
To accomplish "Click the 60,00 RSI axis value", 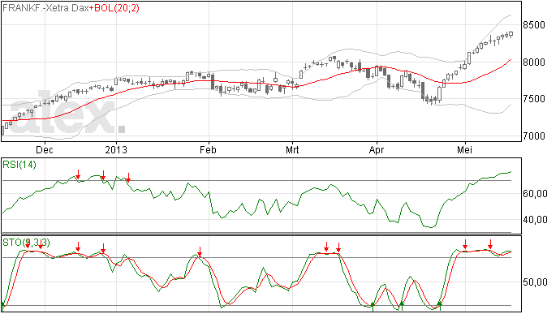I will [x=536, y=194].
